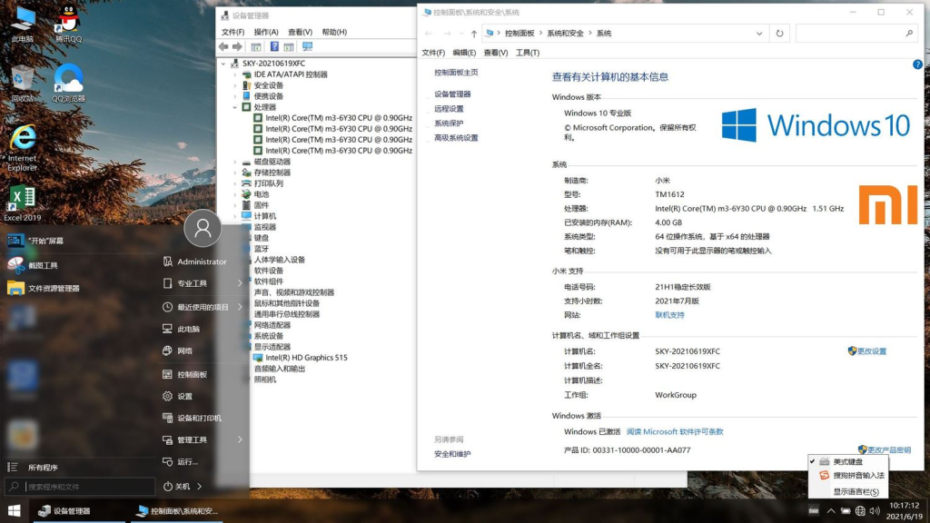Click the start menu search box
The image size is (930, 523).
click(80, 487)
